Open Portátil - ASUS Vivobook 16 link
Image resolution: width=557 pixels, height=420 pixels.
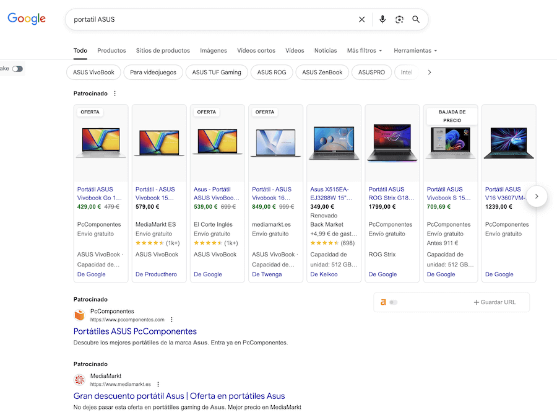(x=272, y=193)
